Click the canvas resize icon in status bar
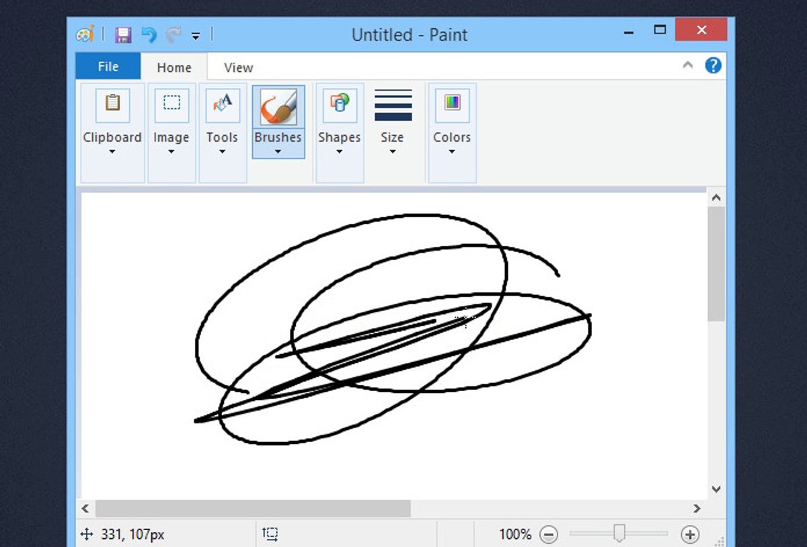Image resolution: width=807 pixels, height=547 pixels. (x=270, y=534)
